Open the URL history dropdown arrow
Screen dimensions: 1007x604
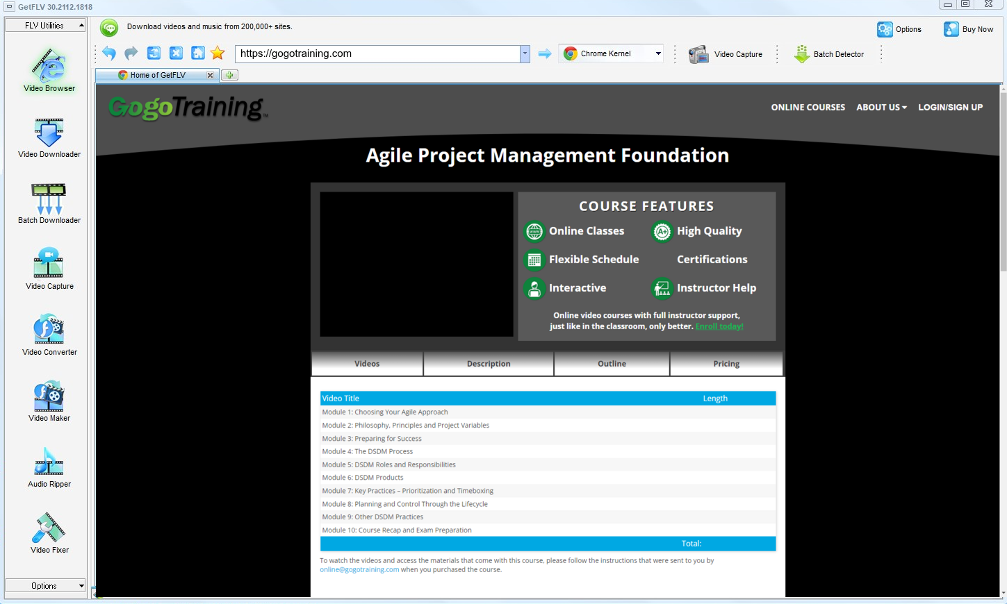tap(525, 53)
